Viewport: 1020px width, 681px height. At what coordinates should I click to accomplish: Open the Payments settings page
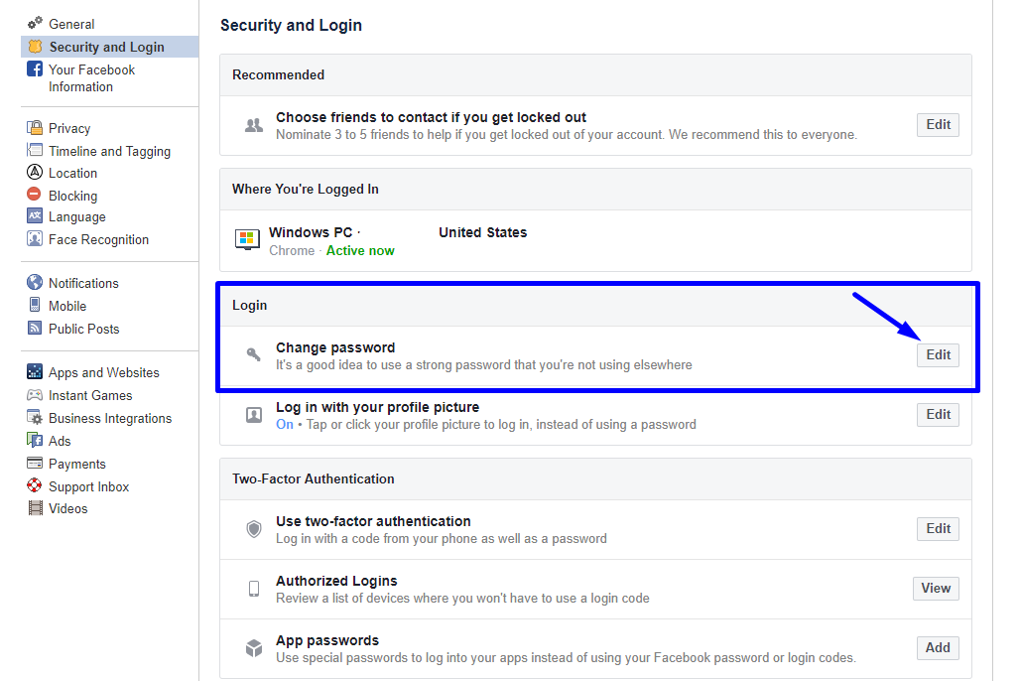pyautogui.click(x=76, y=464)
